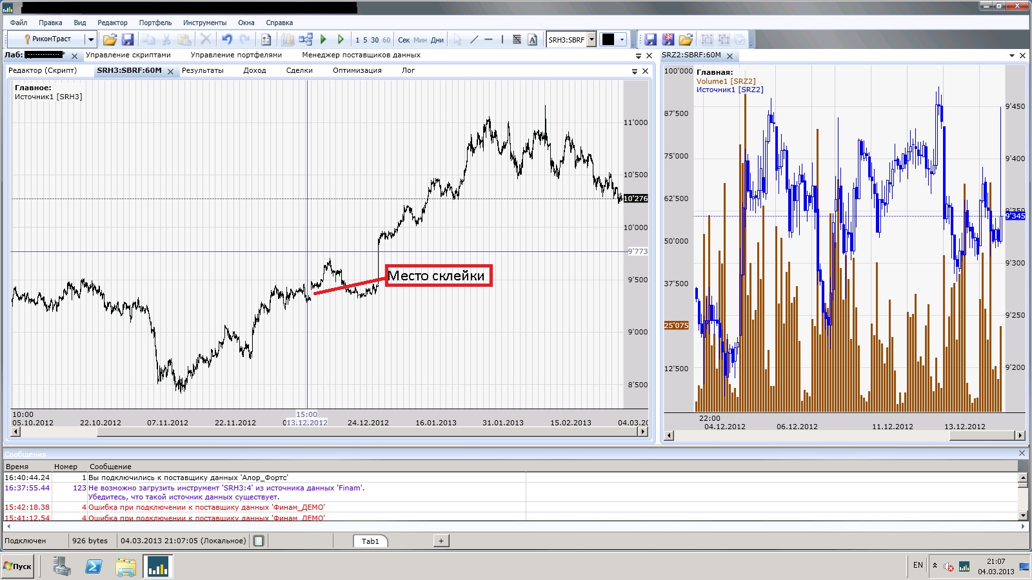Image resolution: width=1032 pixels, height=580 pixels.
Task: Open the Правка menu
Action: click(50, 23)
